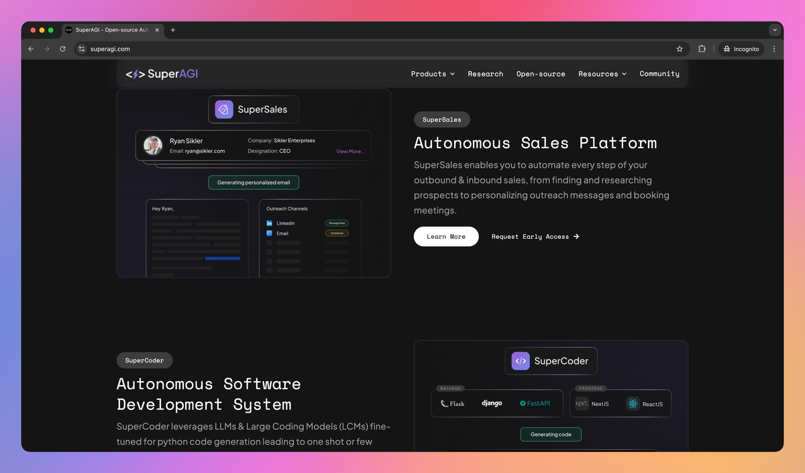The width and height of the screenshot is (805, 473).
Task: Click the browser back arrow
Action: click(x=31, y=49)
